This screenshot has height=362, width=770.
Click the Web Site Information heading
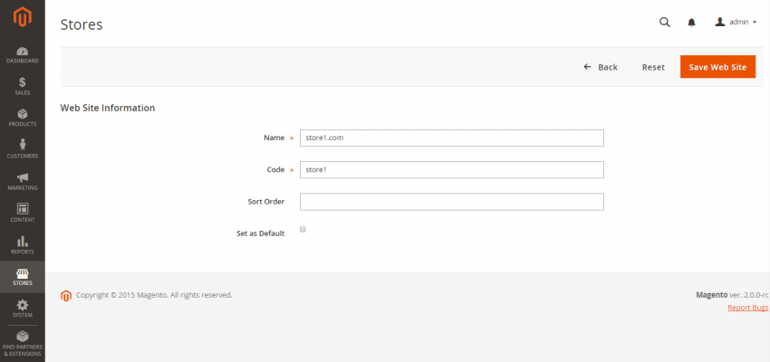[x=108, y=108]
